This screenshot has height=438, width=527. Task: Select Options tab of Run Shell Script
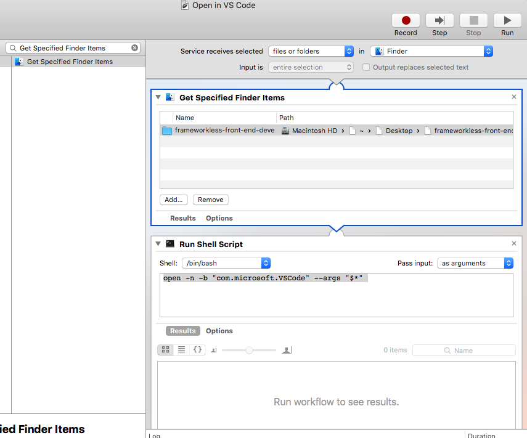click(219, 331)
